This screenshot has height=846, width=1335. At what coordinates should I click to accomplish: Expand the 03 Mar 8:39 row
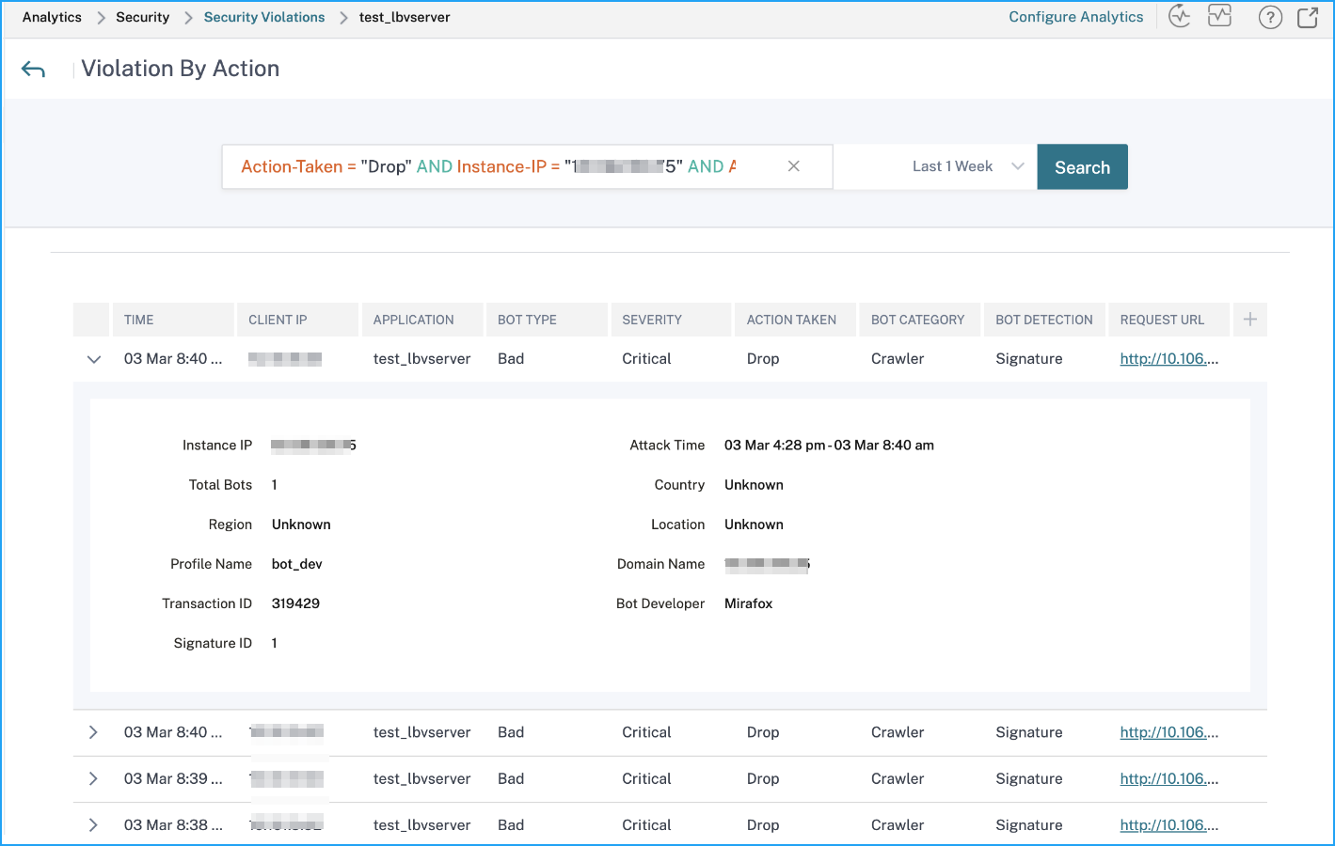93,778
